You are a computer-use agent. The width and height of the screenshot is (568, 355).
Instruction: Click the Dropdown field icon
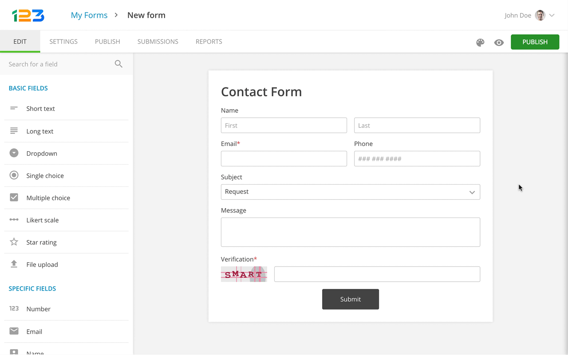[14, 153]
